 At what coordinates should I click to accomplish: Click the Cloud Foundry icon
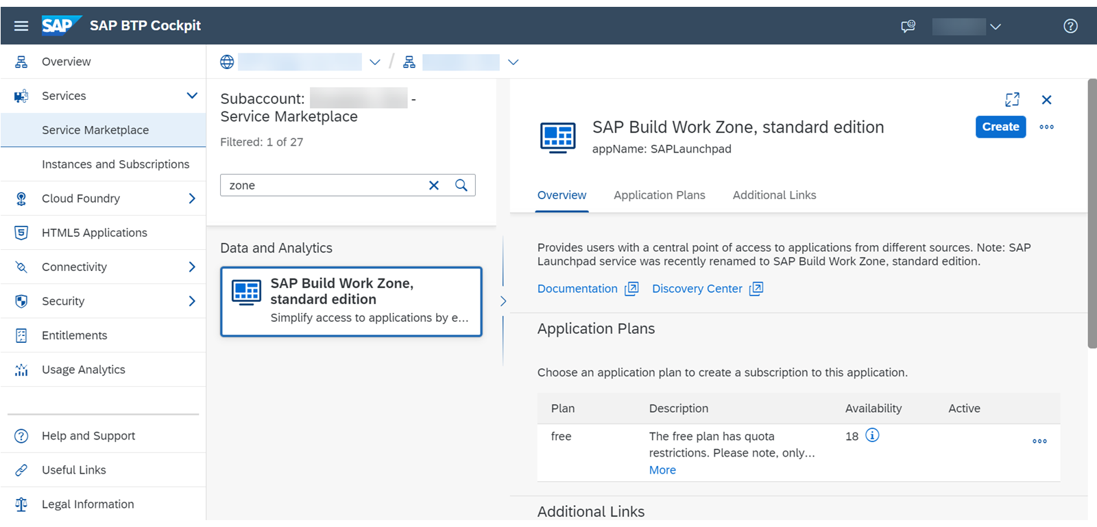click(x=21, y=198)
